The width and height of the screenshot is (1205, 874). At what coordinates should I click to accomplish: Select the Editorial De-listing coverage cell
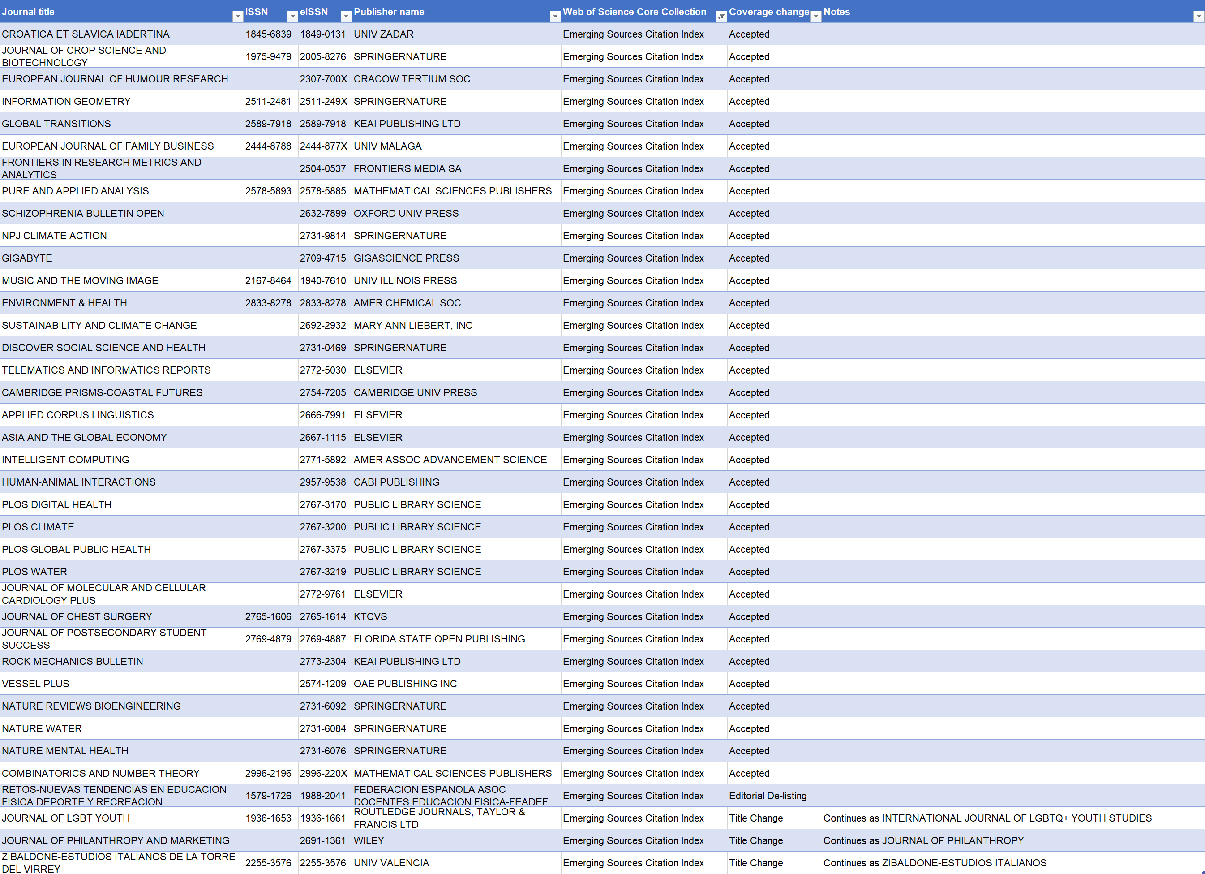point(774,795)
